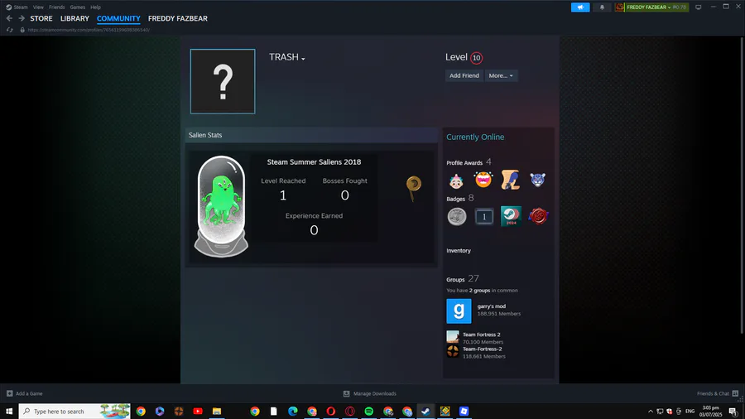Image resolution: width=745 pixels, height=419 pixels.
Task: Click the steamcommunity profile URL field
Action: click(89, 30)
